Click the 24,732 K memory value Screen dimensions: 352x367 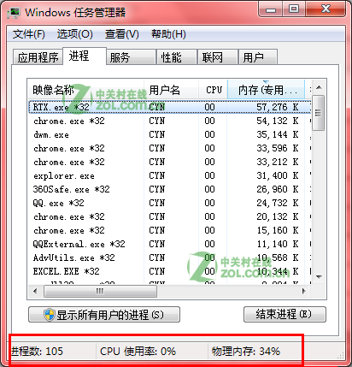pyautogui.click(x=278, y=203)
